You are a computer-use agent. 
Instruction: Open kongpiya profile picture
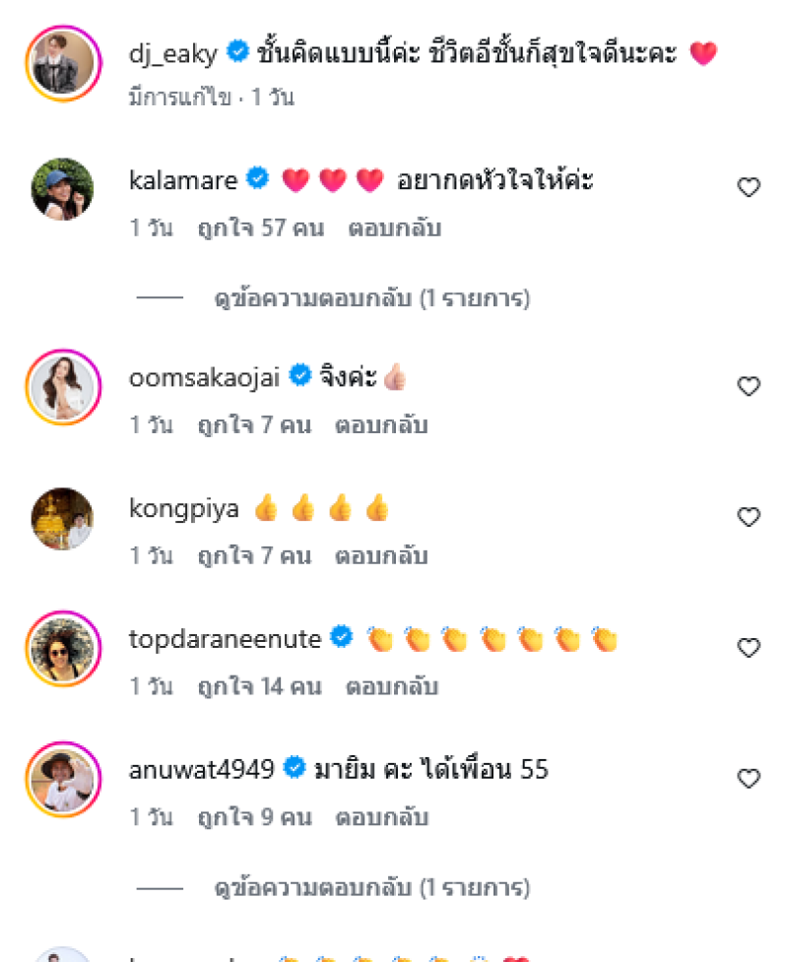click(x=63, y=518)
